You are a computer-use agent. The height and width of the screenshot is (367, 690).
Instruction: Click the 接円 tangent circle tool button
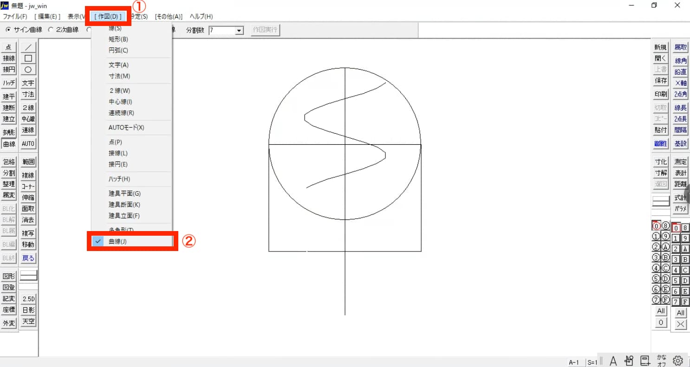tap(9, 70)
